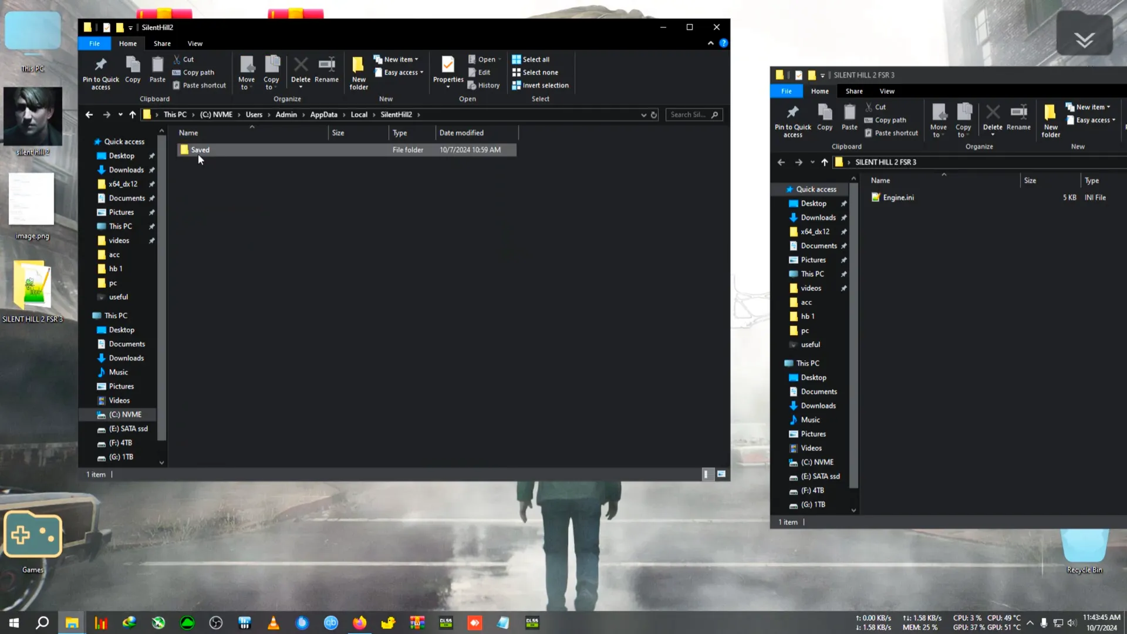Go back in SilentHill2 window navigation

point(89,114)
